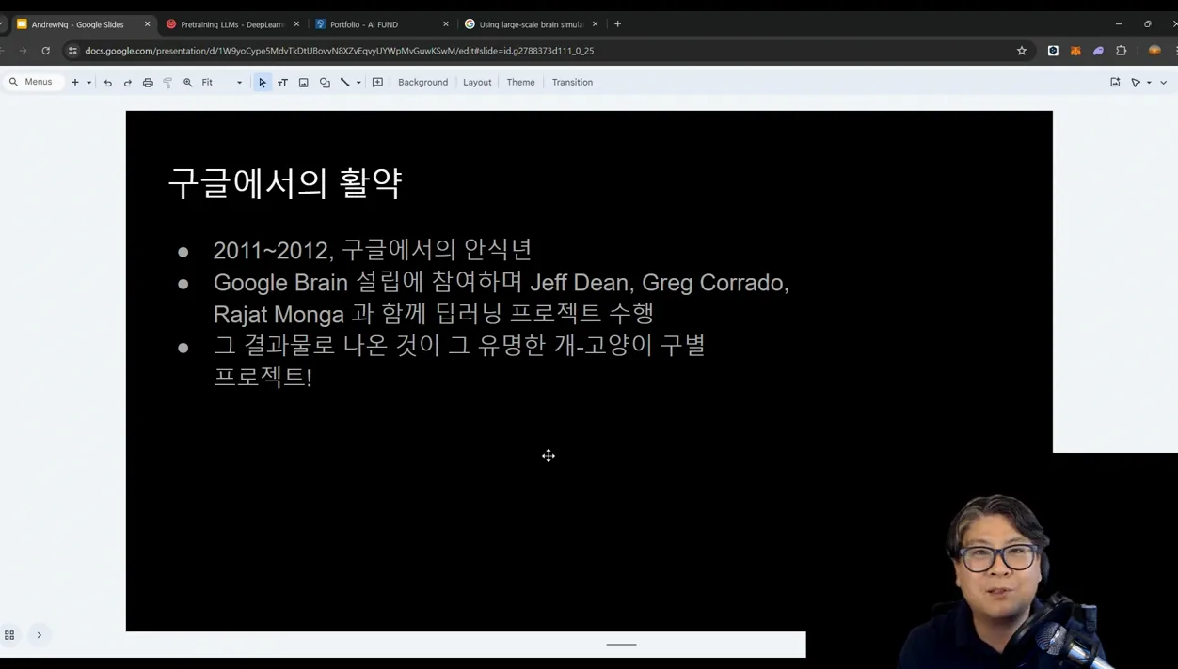Click the site information icon in address bar

click(x=72, y=51)
